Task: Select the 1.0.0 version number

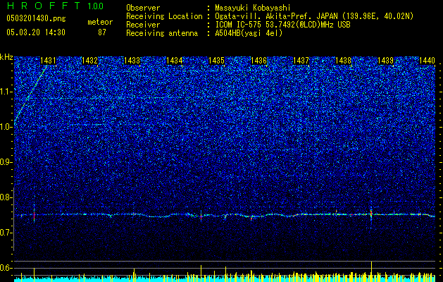Action: pos(96,6)
